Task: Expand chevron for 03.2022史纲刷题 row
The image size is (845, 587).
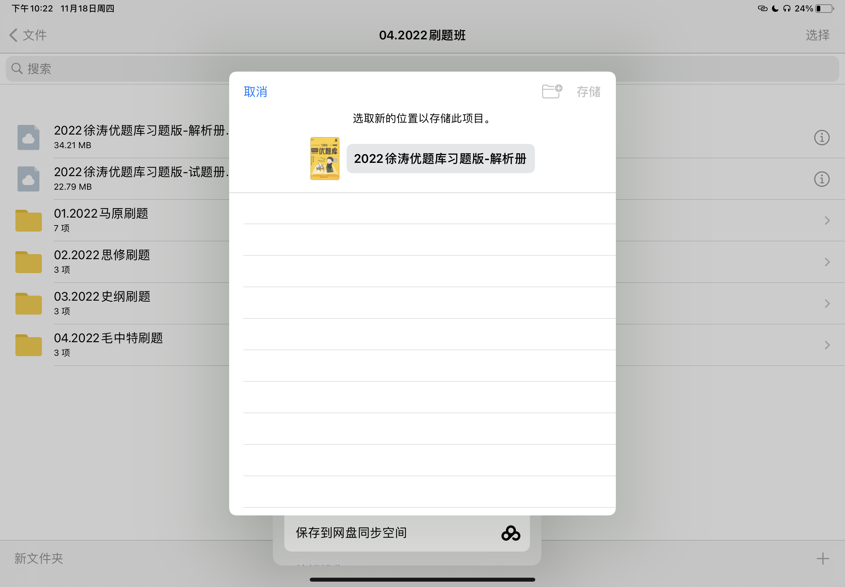Action: click(x=827, y=304)
